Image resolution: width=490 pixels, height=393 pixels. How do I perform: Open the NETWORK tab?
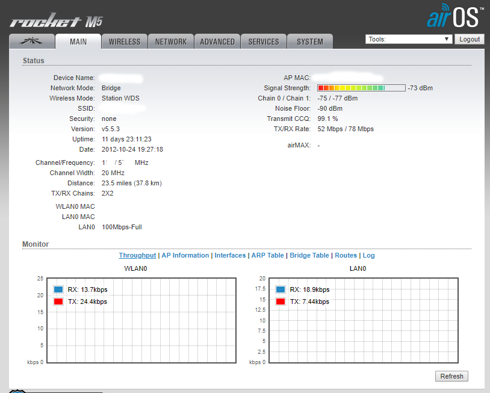click(x=171, y=42)
